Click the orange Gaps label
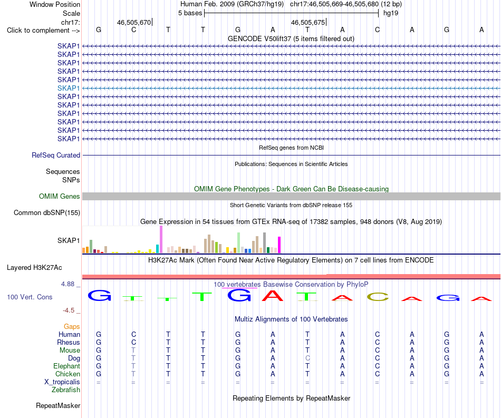The height and width of the screenshot is (418, 501). click(72, 326)
